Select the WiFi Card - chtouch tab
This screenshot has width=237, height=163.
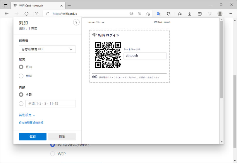38,6
